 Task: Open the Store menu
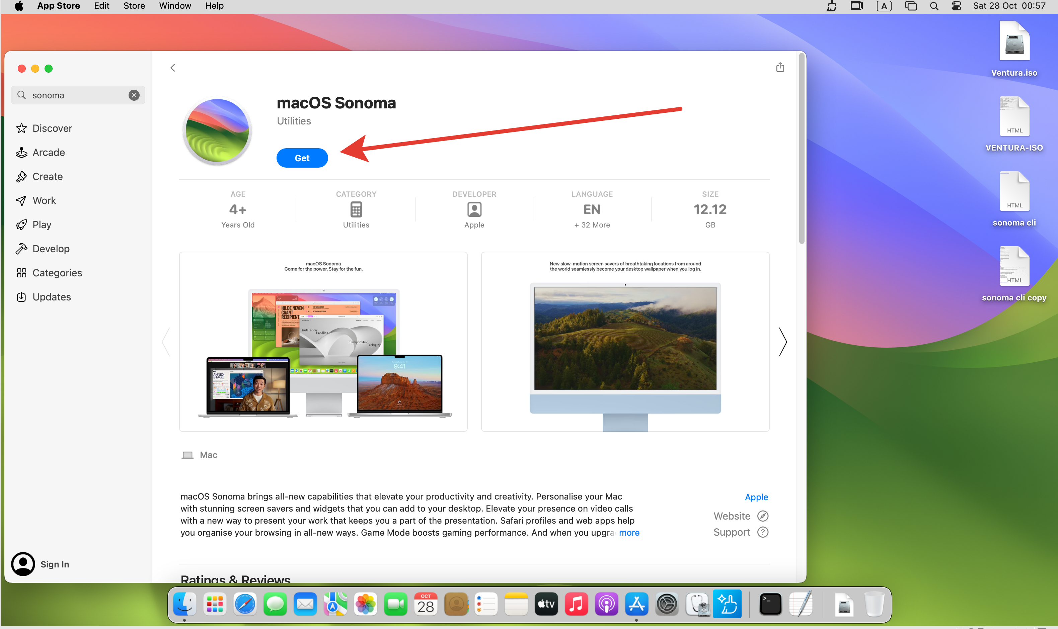pyautogui.click(x=134, y=6)
